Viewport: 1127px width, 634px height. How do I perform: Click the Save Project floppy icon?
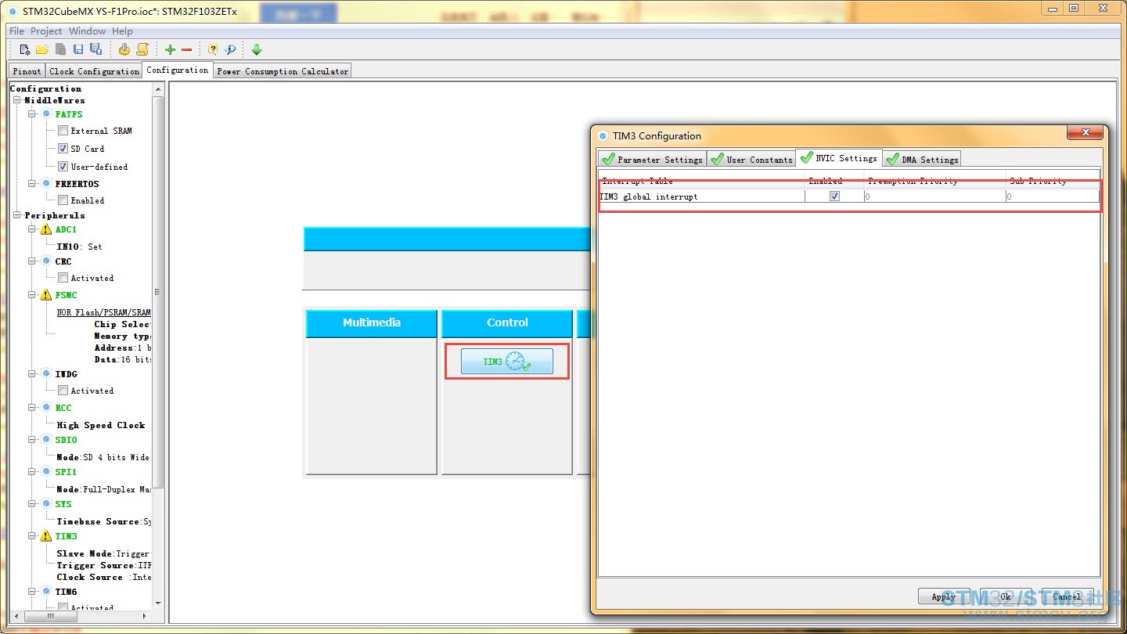pyautogui.click(x=78, y=49)
